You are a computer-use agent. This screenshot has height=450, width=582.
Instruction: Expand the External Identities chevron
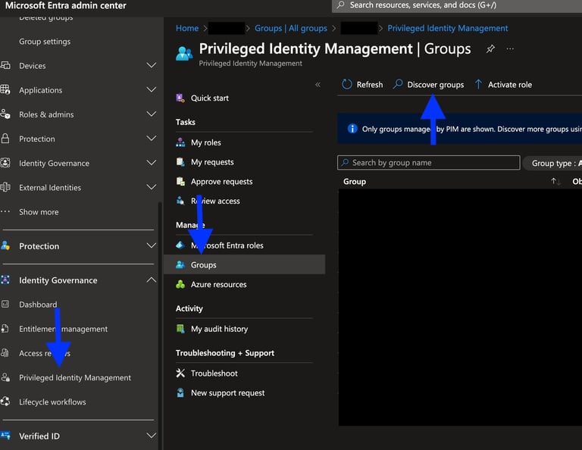tap(151, 187)
